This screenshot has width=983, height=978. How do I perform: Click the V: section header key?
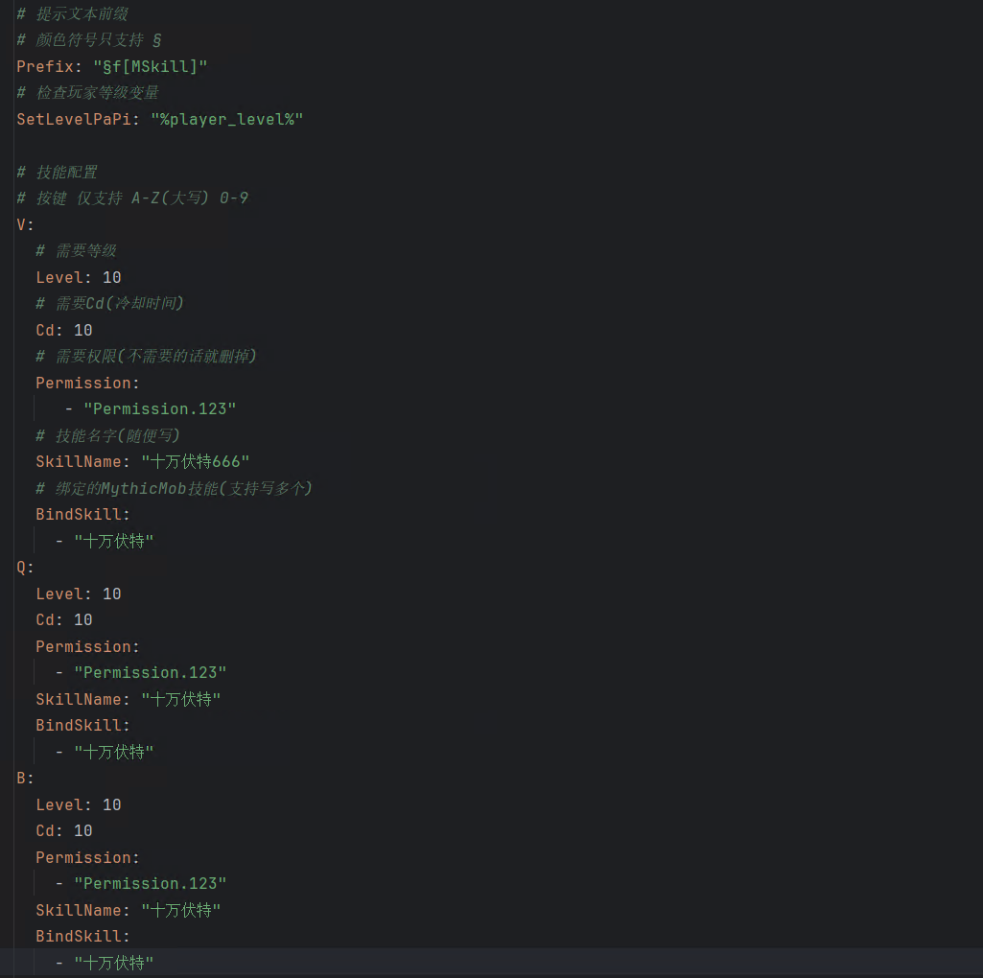pos(24,224)
